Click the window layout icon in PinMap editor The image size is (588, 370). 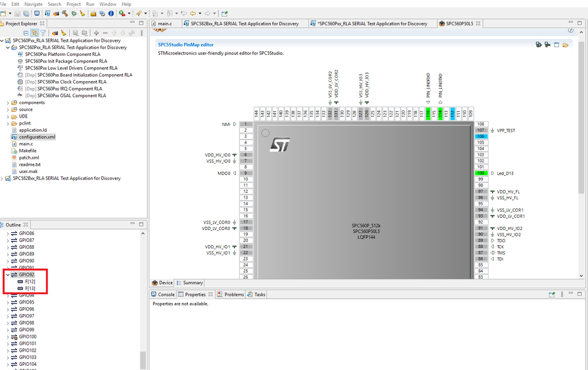[556, 45]
